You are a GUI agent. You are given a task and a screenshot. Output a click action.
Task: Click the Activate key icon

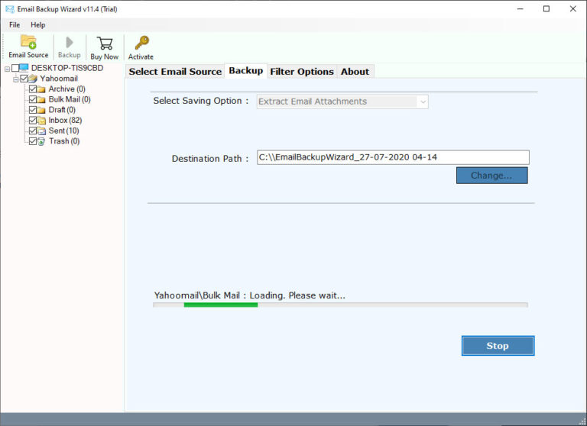pos(142,43)
